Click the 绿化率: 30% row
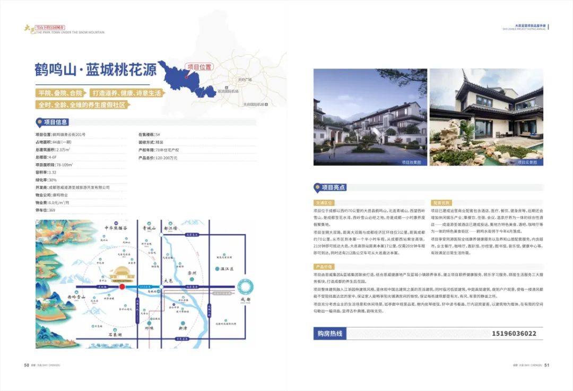This screenshot has width=573, height=391. point(81,180)
